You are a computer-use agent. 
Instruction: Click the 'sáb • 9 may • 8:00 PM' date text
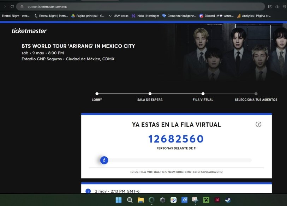(43, 53)
